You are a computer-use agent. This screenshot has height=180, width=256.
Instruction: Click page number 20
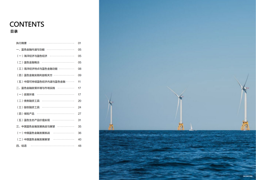coord(80,101)
